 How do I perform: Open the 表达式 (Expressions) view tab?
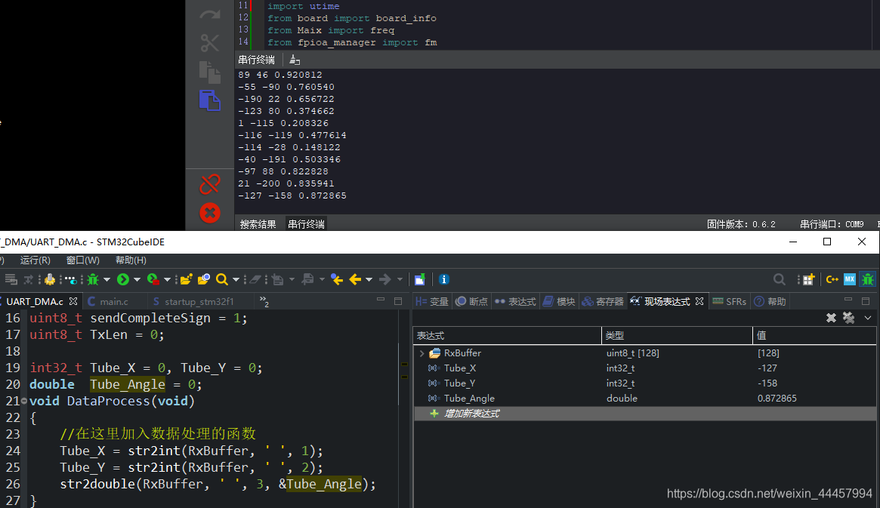[x=515, y=302]
